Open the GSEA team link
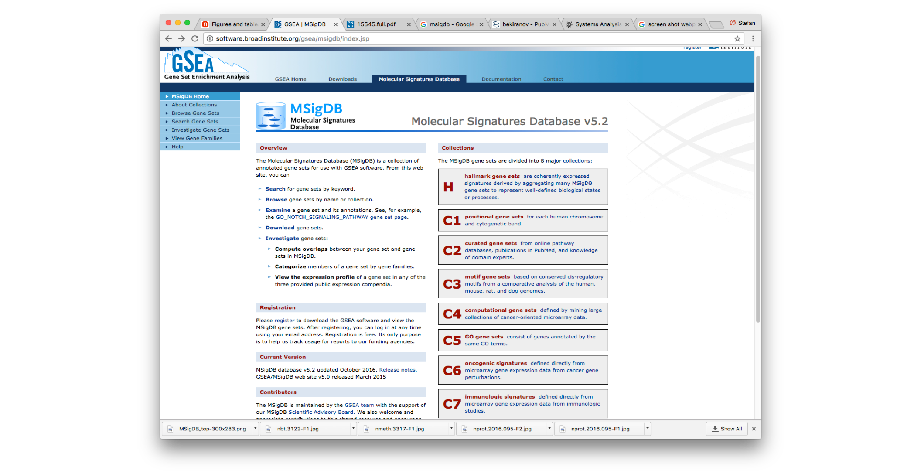 [359, 405]
